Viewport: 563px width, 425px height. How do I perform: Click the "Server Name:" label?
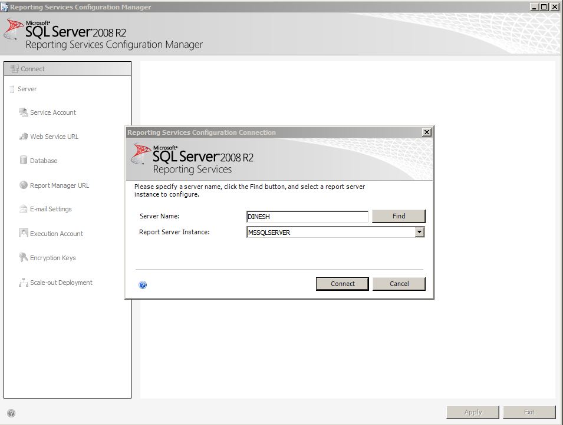point(159,216)
